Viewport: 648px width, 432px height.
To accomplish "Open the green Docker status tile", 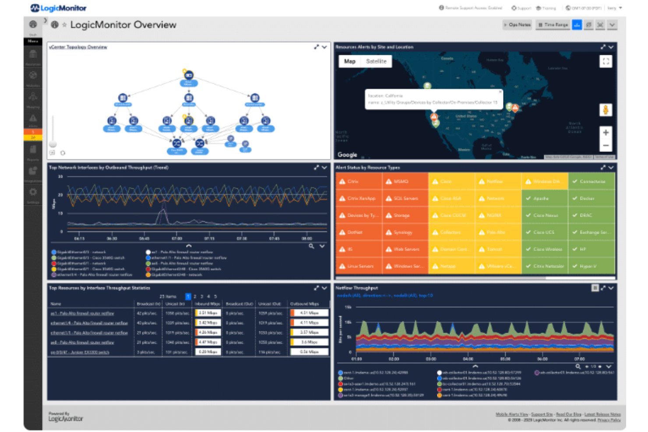I will coord(592,198).
